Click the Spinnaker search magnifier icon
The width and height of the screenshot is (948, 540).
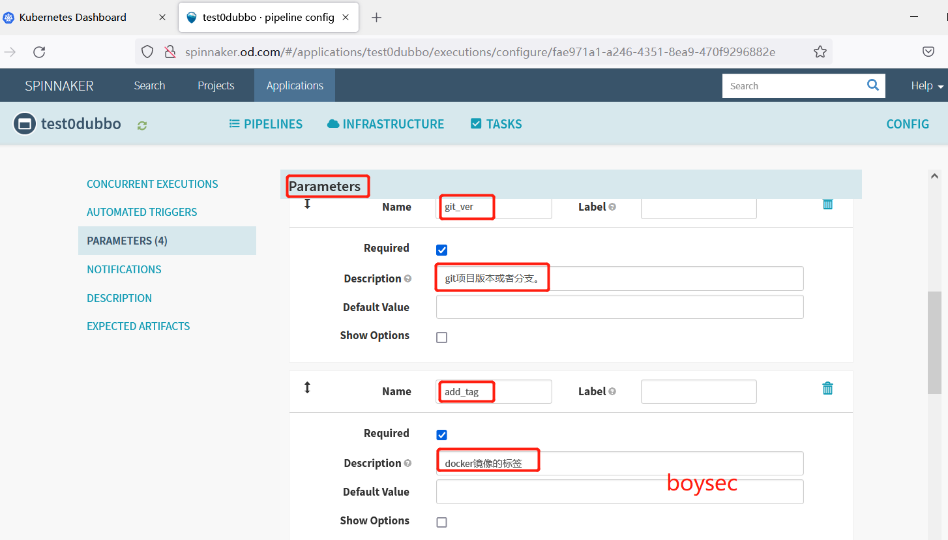(872, 85)
